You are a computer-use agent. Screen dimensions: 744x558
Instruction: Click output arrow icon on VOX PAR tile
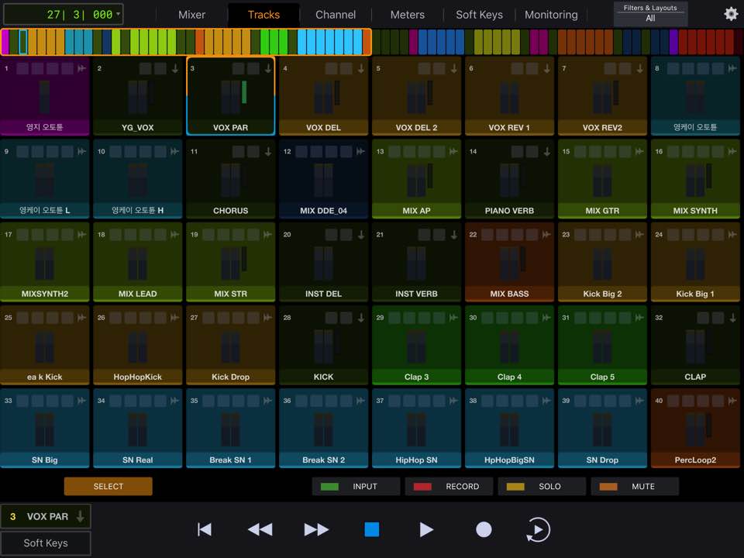coord(268,68)
